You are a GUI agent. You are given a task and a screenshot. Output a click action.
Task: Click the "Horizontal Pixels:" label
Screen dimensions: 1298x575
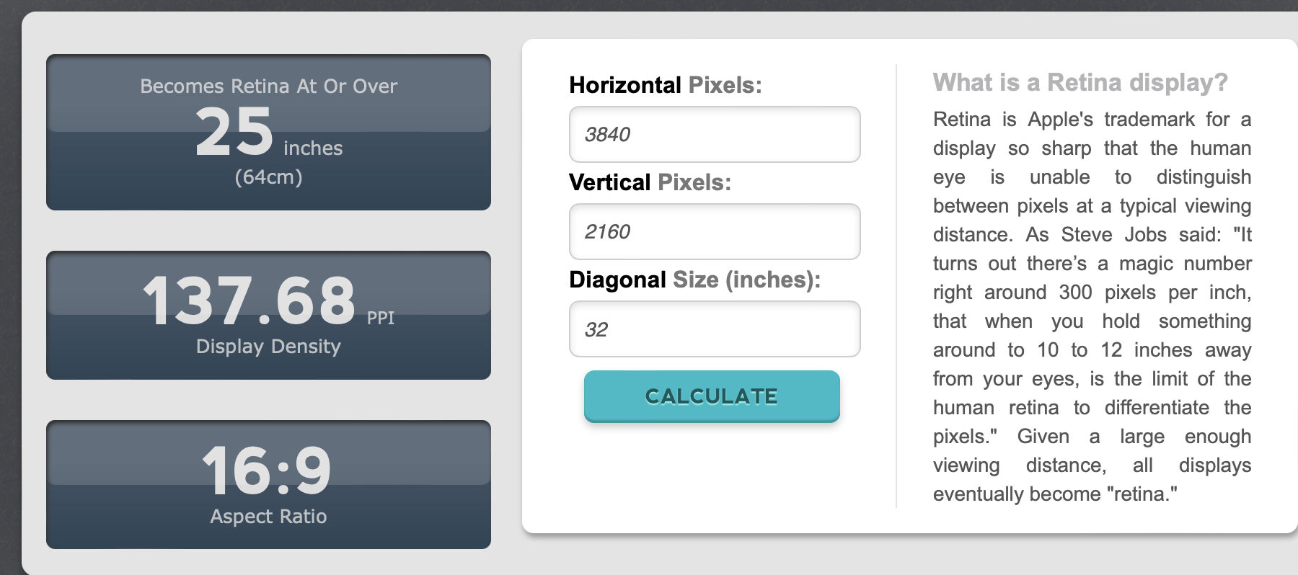click(x=665, y=85)
